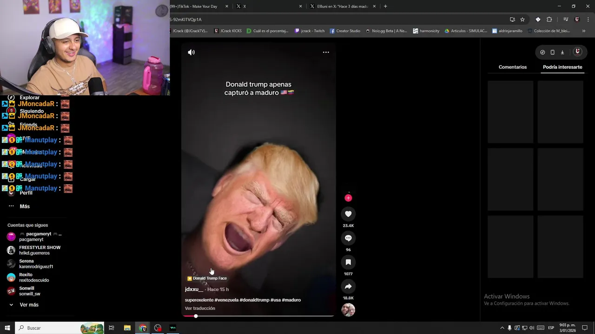Click the Donald Trump Face effect tag
Image resolution: width=595 pixels, height=334 pixels.
coord(207,278)
